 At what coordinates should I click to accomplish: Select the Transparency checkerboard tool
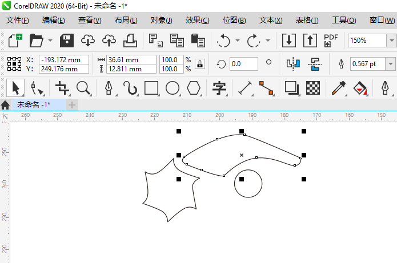coord(313,88)
